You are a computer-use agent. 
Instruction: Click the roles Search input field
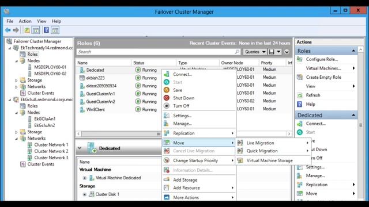[159, 52]
